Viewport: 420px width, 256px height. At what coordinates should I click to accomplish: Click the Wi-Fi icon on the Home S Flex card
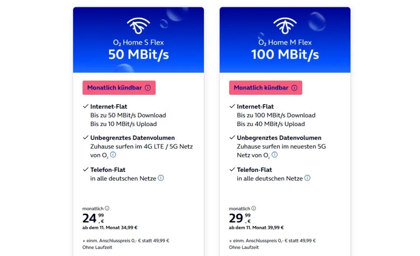pyautogui.click(x=138, y=26)
